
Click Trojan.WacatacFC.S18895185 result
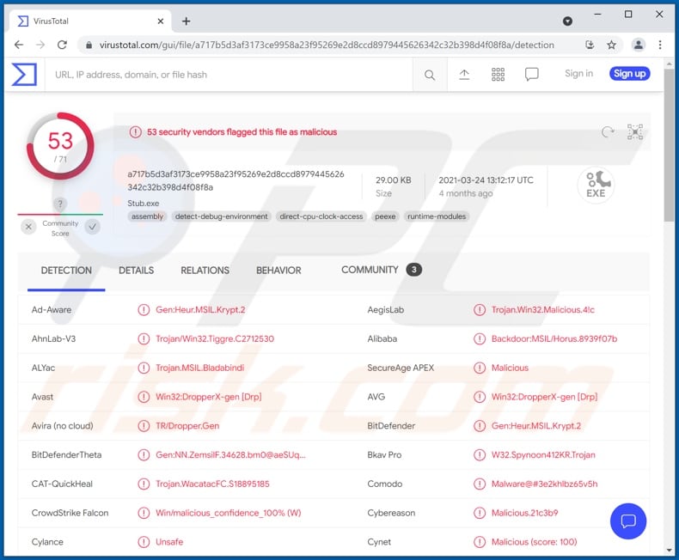[x=212, y=484]
